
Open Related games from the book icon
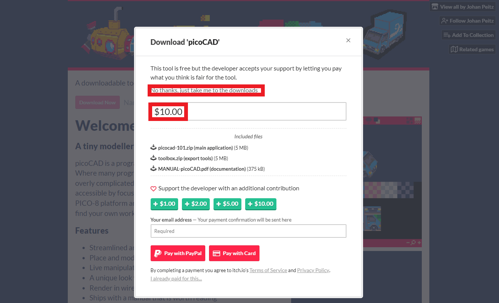[x=454, y=49]
